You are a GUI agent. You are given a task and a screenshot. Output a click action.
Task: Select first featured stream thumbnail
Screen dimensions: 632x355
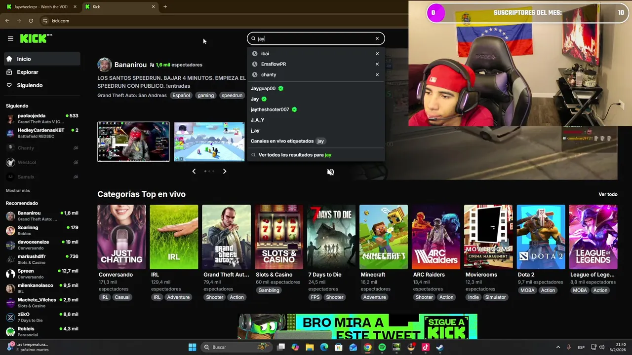click(x=133, y=142)
